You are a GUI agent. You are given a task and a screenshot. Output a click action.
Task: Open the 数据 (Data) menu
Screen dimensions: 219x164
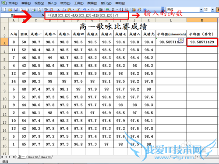coord(92,3)
